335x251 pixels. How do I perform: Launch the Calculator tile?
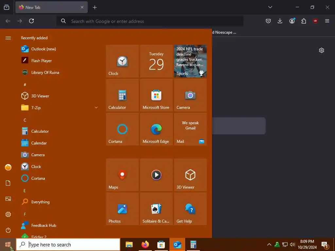(122, 95)
